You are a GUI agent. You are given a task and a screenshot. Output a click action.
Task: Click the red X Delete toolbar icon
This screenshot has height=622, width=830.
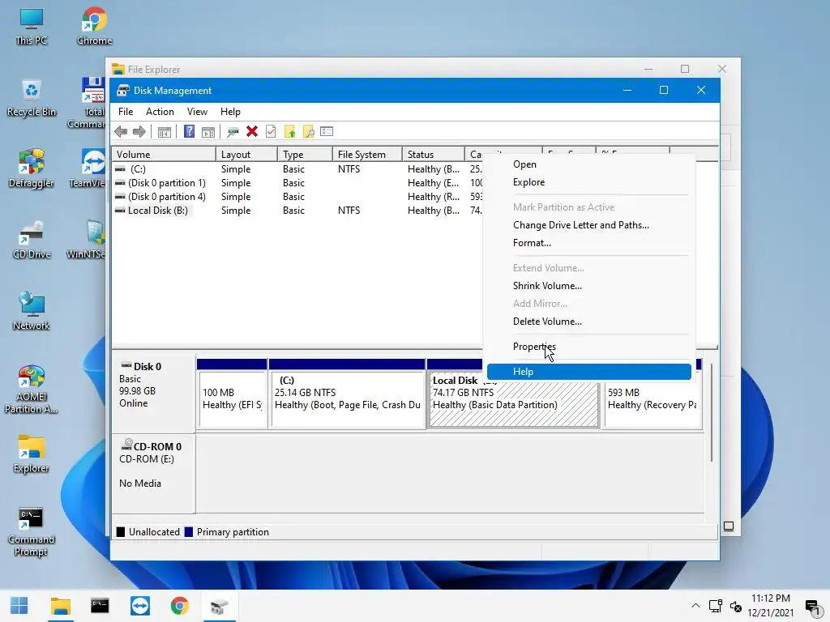252,132
